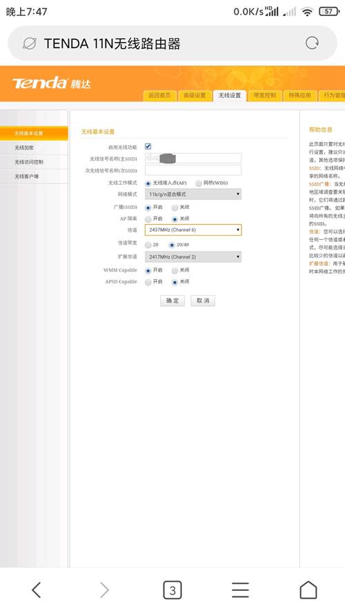345x613 pixels.
Task: Click the 次无线信号名称(次SSID) label
Action: (x=111, y=171)
